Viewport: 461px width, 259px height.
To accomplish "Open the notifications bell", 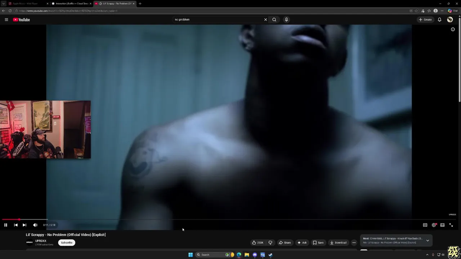I will click(x=439, y=20).
